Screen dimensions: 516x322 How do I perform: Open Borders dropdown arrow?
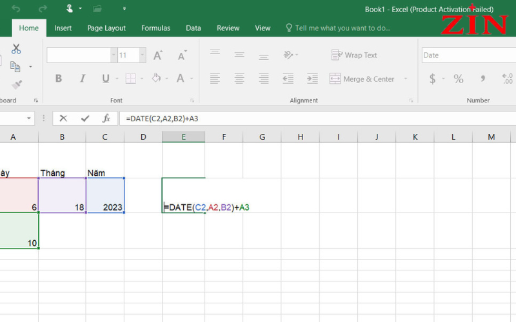[142, 79]
